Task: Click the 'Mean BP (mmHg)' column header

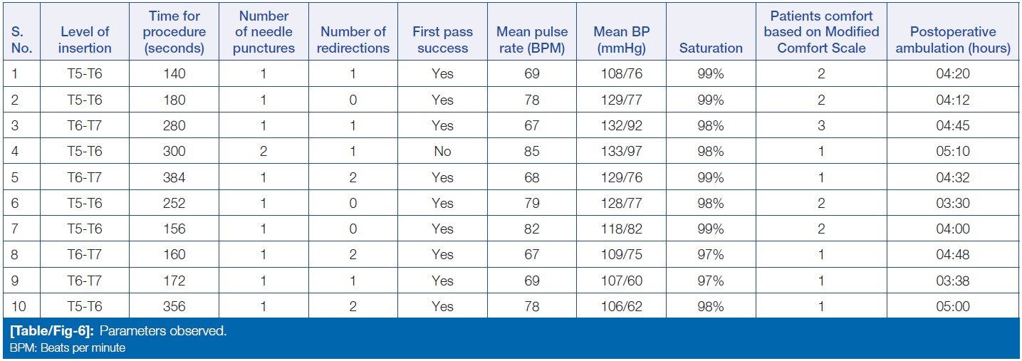Action: [622, 40]
